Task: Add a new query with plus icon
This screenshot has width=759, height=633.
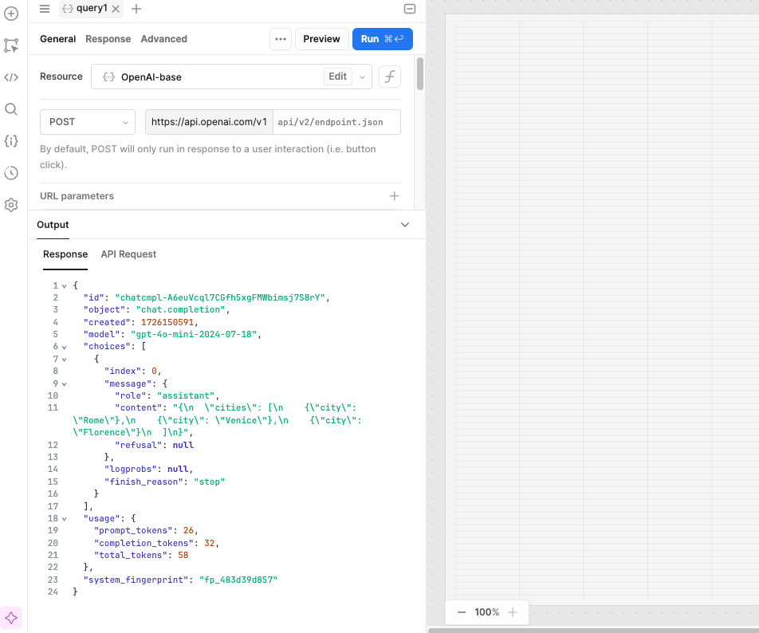Action: coord(136,9)
